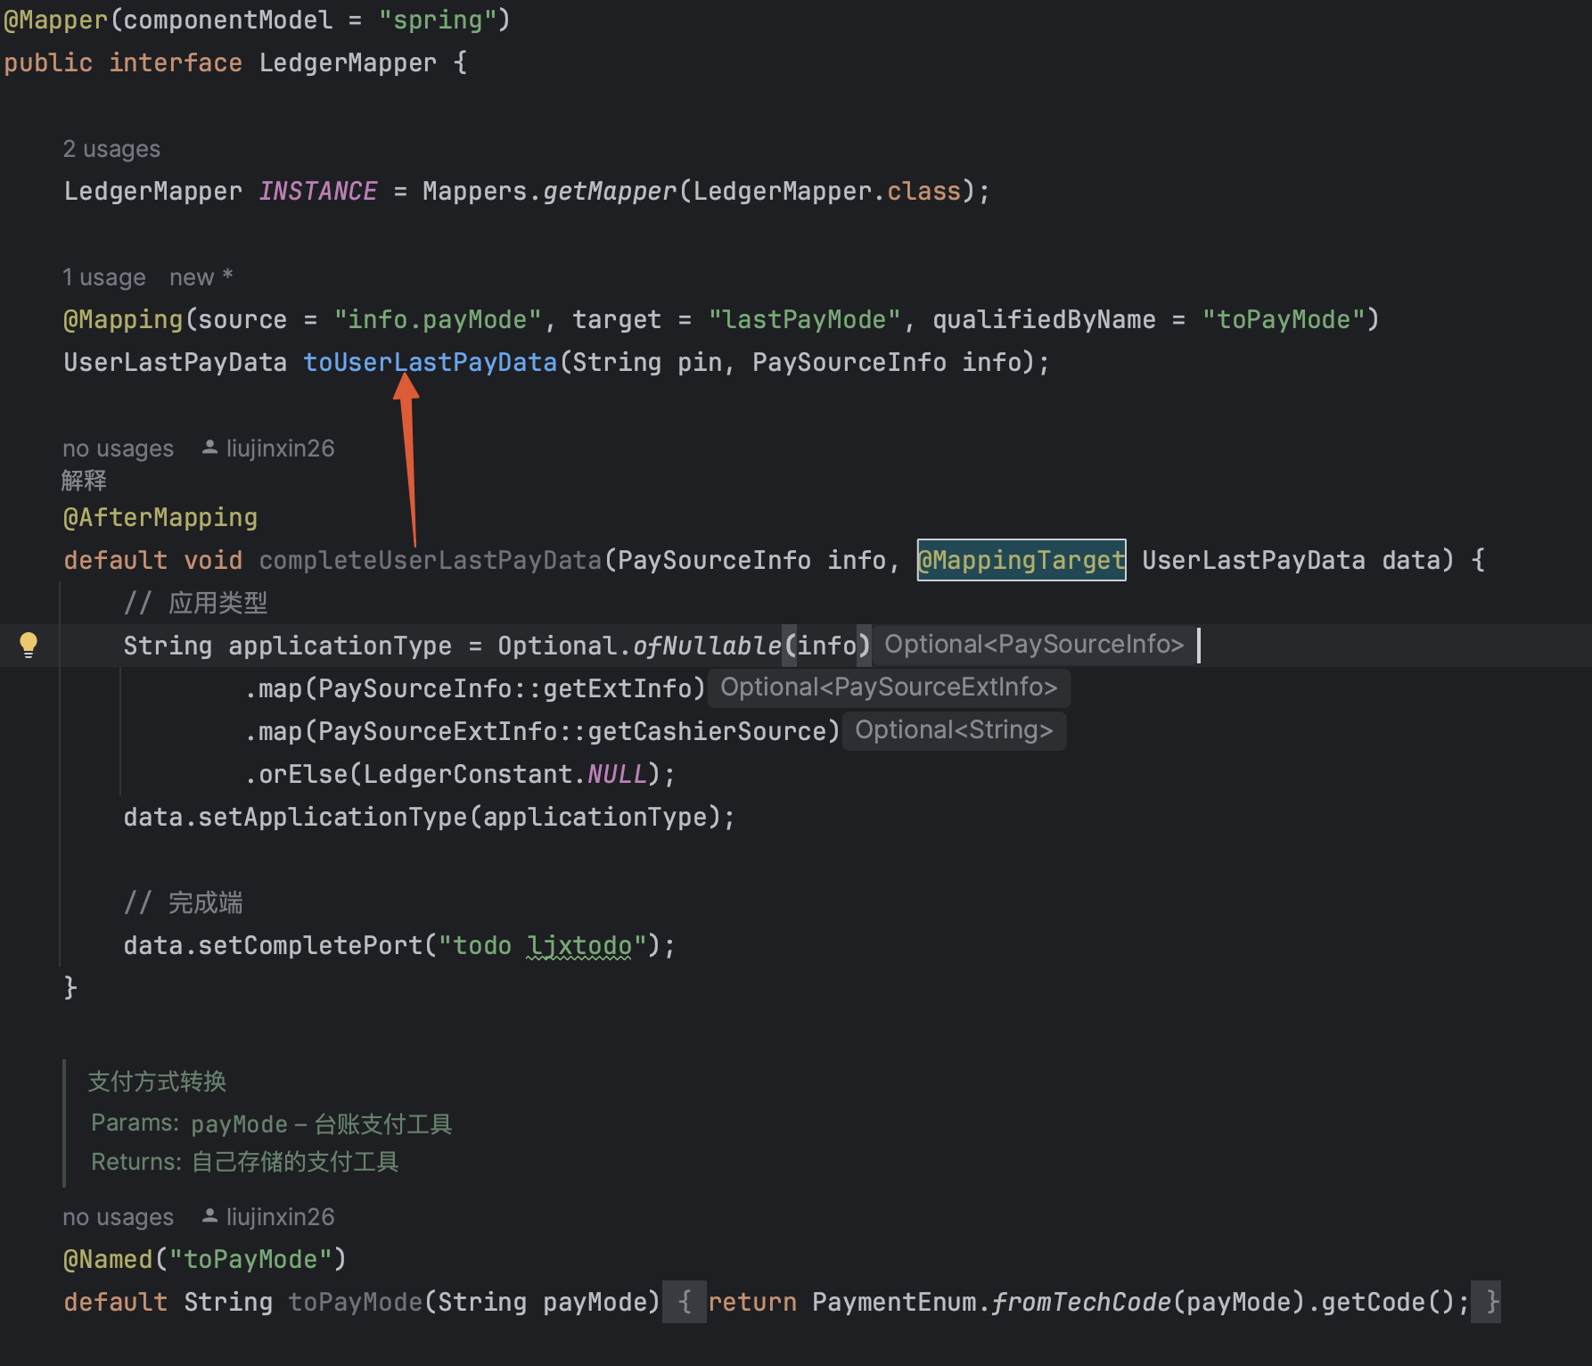Click 'no usages' above @Named toPayMode

tap(117, 1215)
